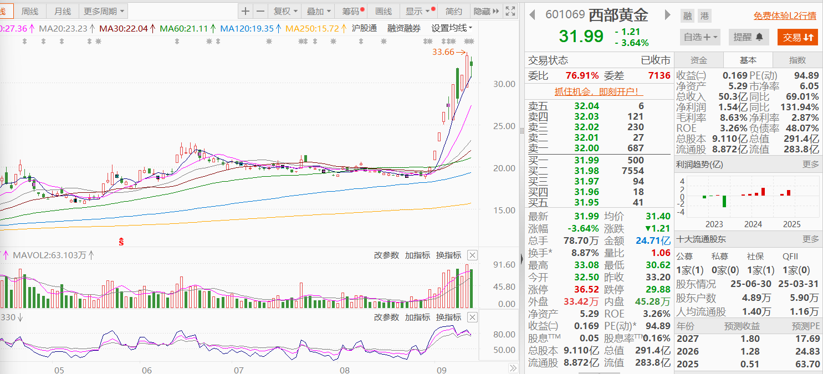823x374 pixels.
Task: Click the 2024 bars in profit trend chart
Action: pyautogui.click(x=753, y=192)
